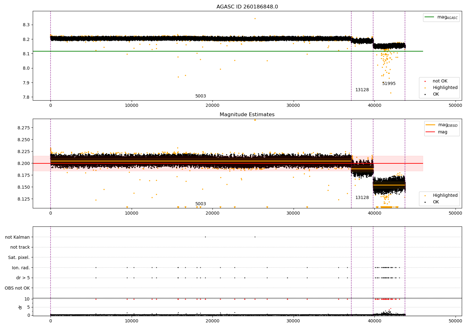The width and height of the screenshot is (468, 328).
Task: Click the 'Sat. pixel.' axis label
Action: pyautogui.click(x=19, y=258)
